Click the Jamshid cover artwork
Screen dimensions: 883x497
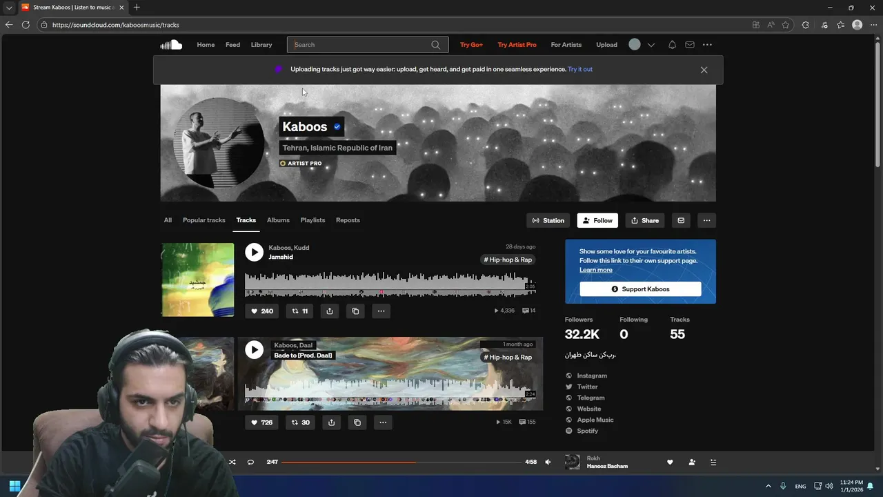[x=197, y=280]
